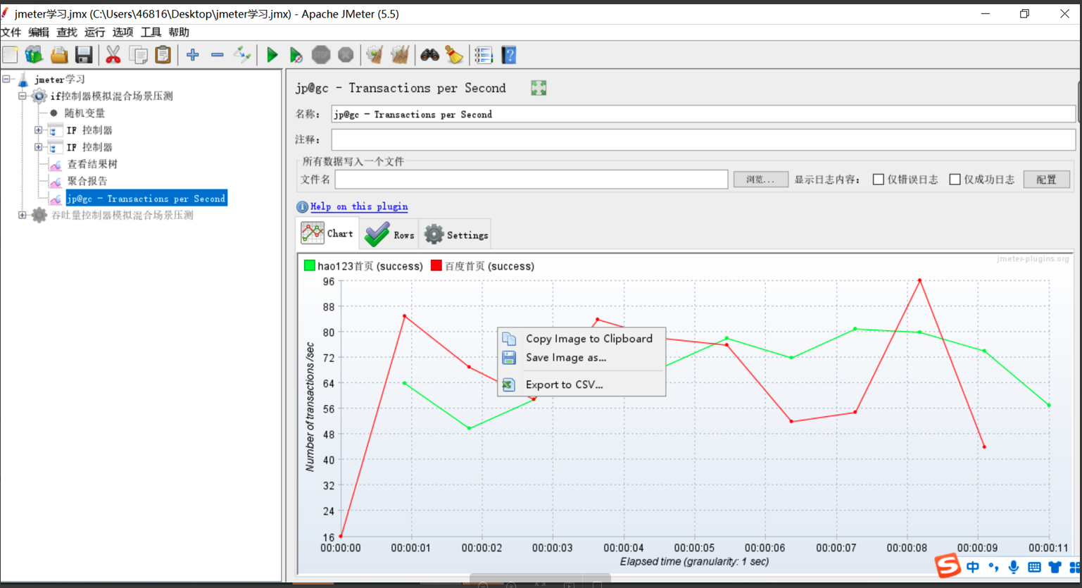Click the Clear broom-with-gear icon

(375, 55)
